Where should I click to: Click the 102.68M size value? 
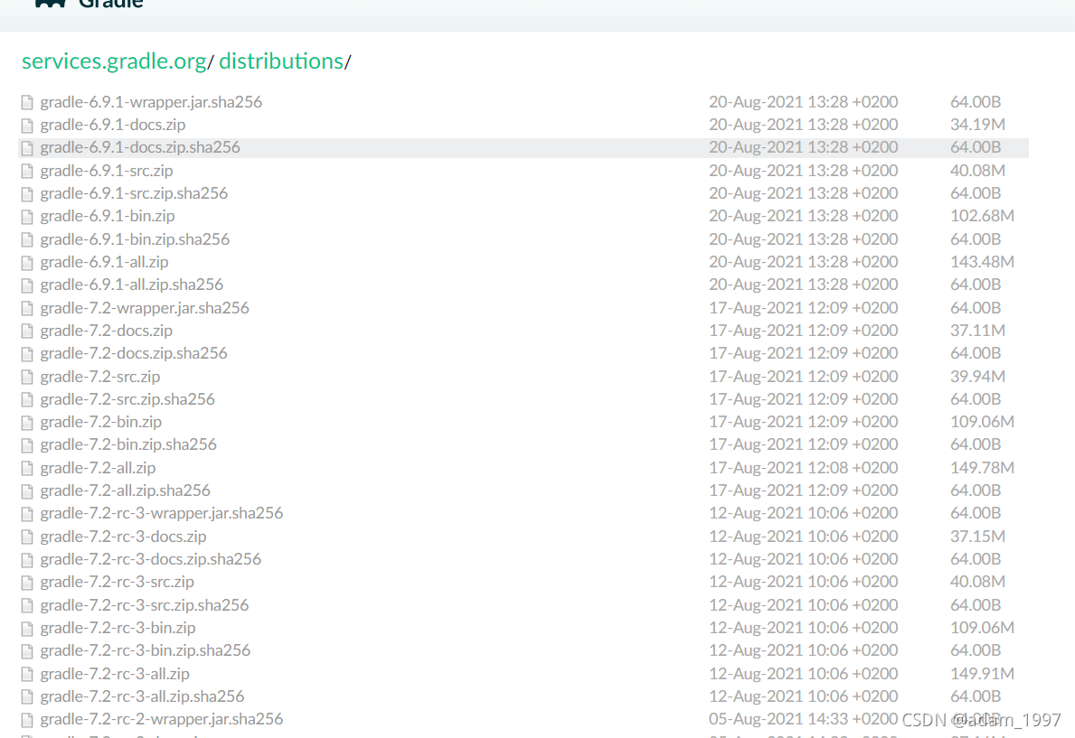tap(982, 216)
